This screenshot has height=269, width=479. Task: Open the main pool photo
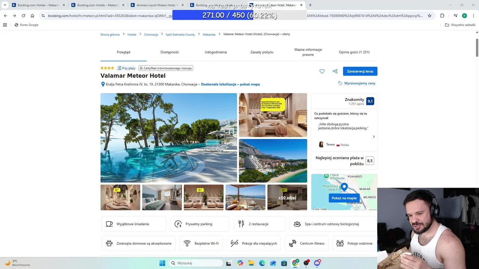pos(169,138)
